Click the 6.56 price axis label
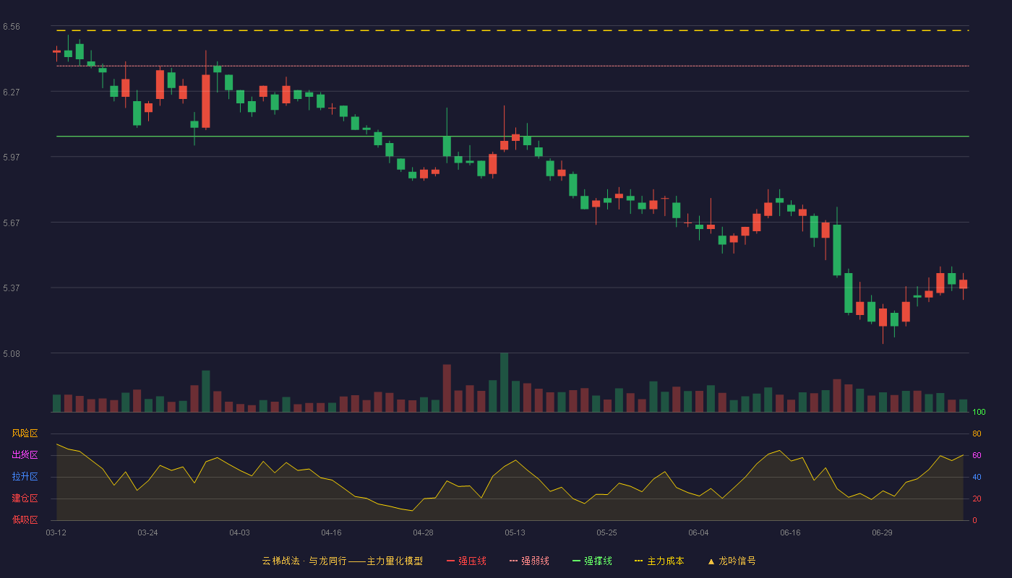Viewport: 1012px width, 578px height. pyautogui.click(x=12, y=27)
